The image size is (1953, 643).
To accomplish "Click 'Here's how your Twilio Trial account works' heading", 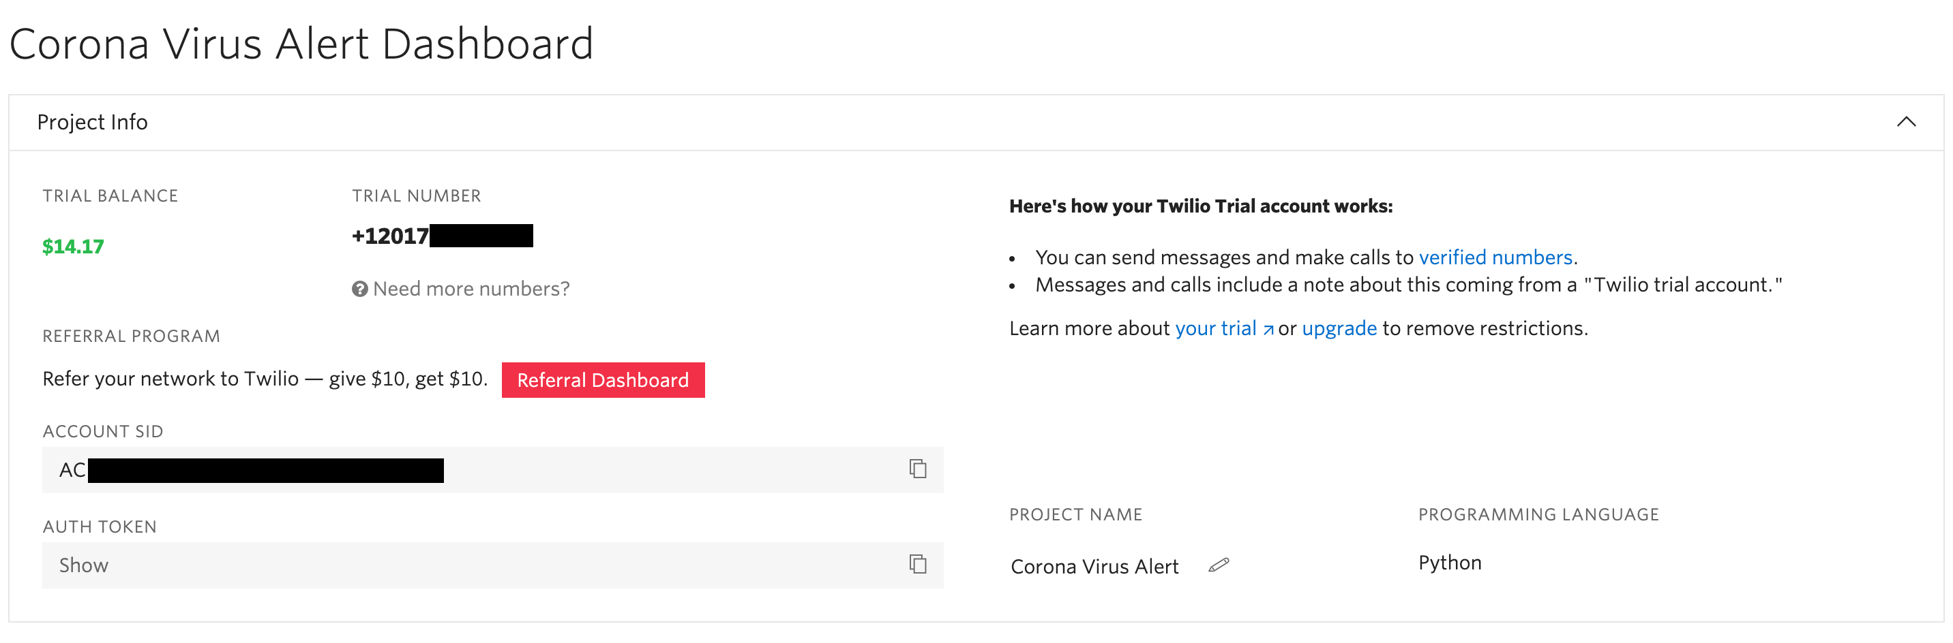I will [x=1201, y=206].
